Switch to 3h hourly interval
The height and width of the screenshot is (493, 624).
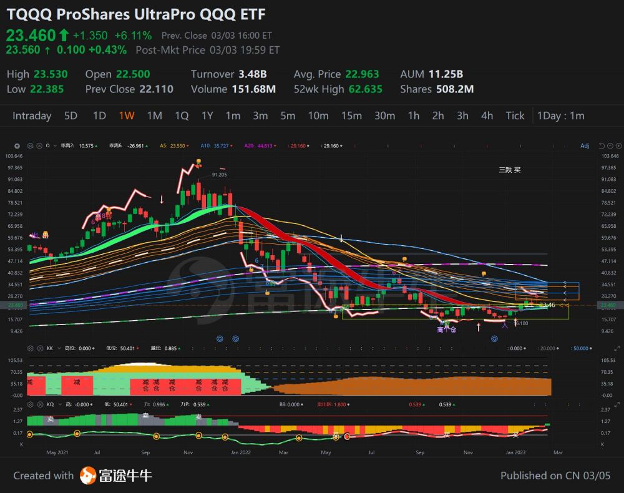(x=462, y=116)
